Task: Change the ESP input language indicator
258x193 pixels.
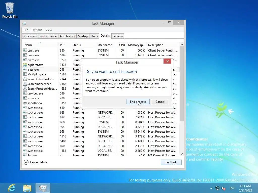Action: tap(232, 188)
